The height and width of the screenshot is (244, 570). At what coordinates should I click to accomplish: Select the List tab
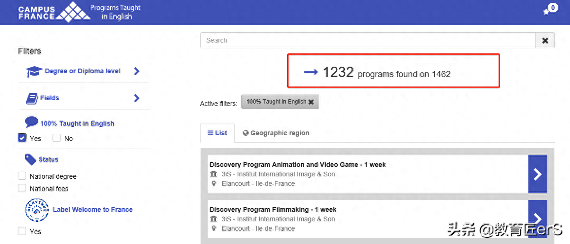pos(217,133)
